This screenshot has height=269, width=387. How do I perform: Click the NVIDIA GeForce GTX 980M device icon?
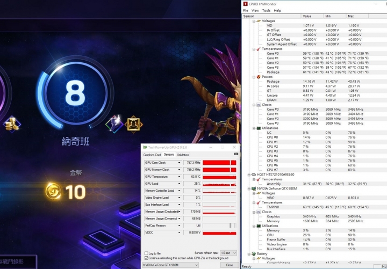coord(254,188)
